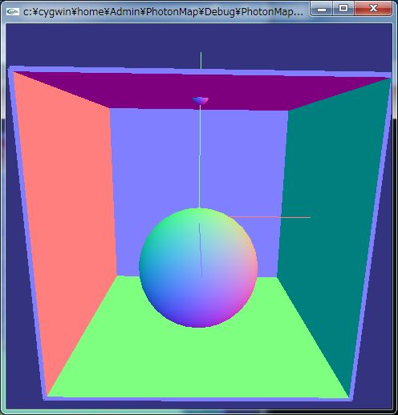
Task: Click the small light cone on the ceiling
Action: (x=200, y=100)
